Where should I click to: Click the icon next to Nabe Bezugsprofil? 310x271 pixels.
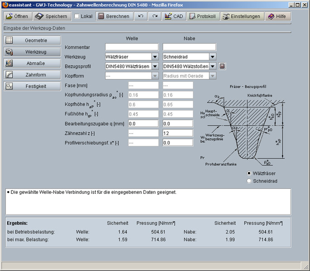[x=222, y=66]
